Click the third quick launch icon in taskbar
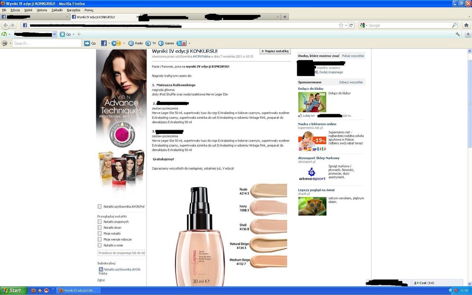Screen dimensions: 472x295 click(47, 290)
